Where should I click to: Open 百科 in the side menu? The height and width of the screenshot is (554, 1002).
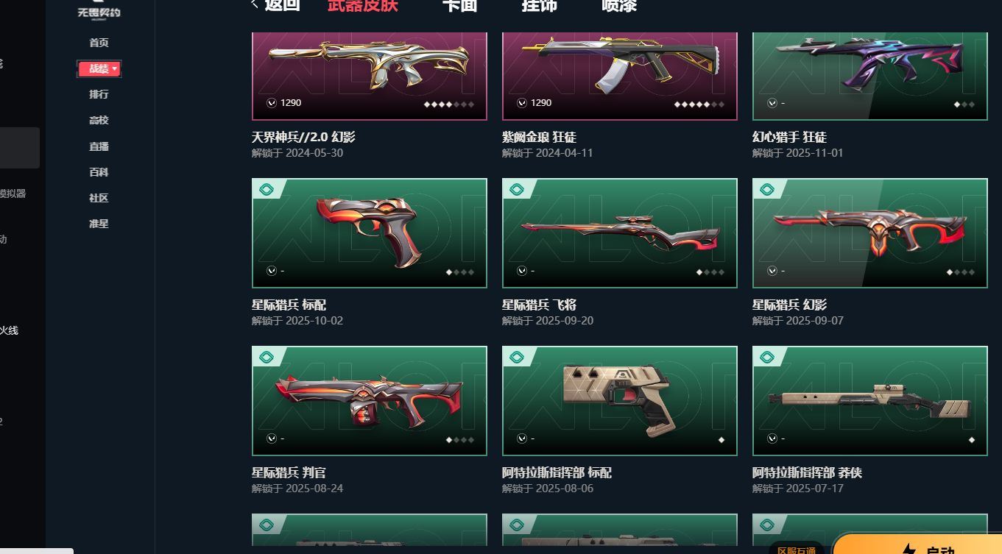99,172
